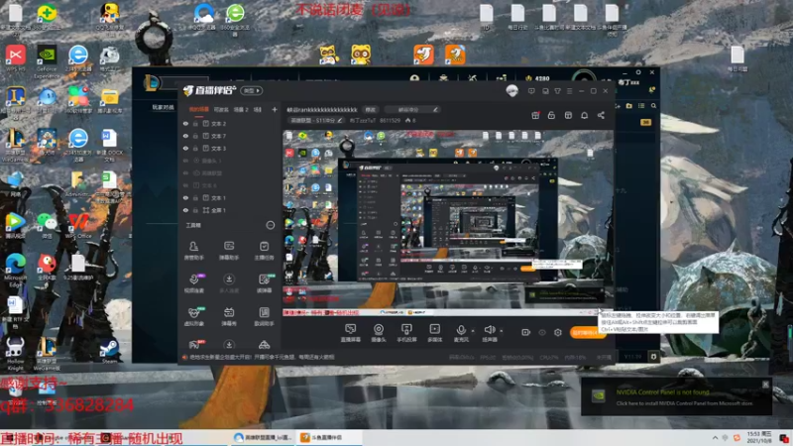Open the streaming settings gear
The image size is (793, 446).
click(x=558, y=332)
